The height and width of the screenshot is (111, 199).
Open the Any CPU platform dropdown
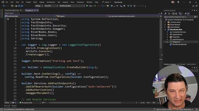tap(51, 6)
